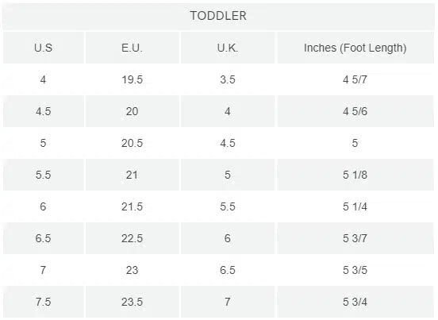The image size is (438, 320).
Task: Click the E.U. 19.5 cell
Action: click(x=132, y=79)
